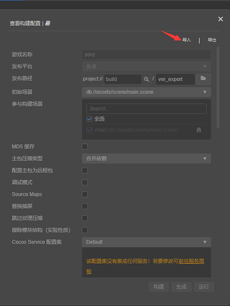The height and width of the screenshot is (306, 230).
Task: Enable the Source Maps checkbox
Action: 85,194
